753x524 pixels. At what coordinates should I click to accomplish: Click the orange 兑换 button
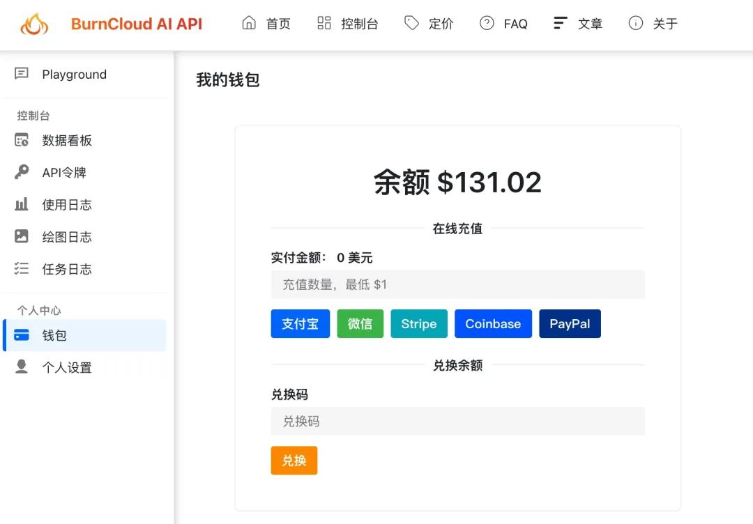tap(294, 461)
